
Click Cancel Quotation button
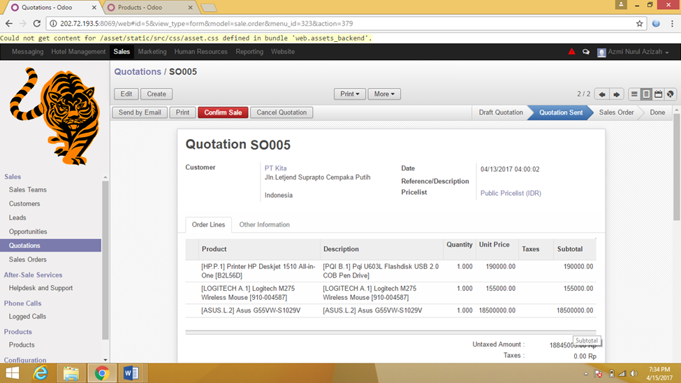(281, 113)
